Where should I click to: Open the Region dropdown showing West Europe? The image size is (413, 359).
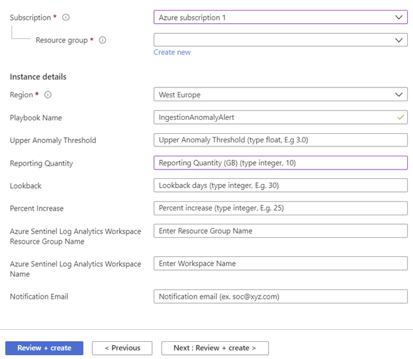(280, 95)
